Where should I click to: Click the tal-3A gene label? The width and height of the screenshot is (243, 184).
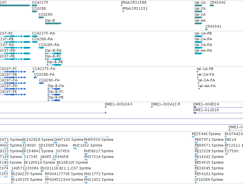(x=200, y=14)
